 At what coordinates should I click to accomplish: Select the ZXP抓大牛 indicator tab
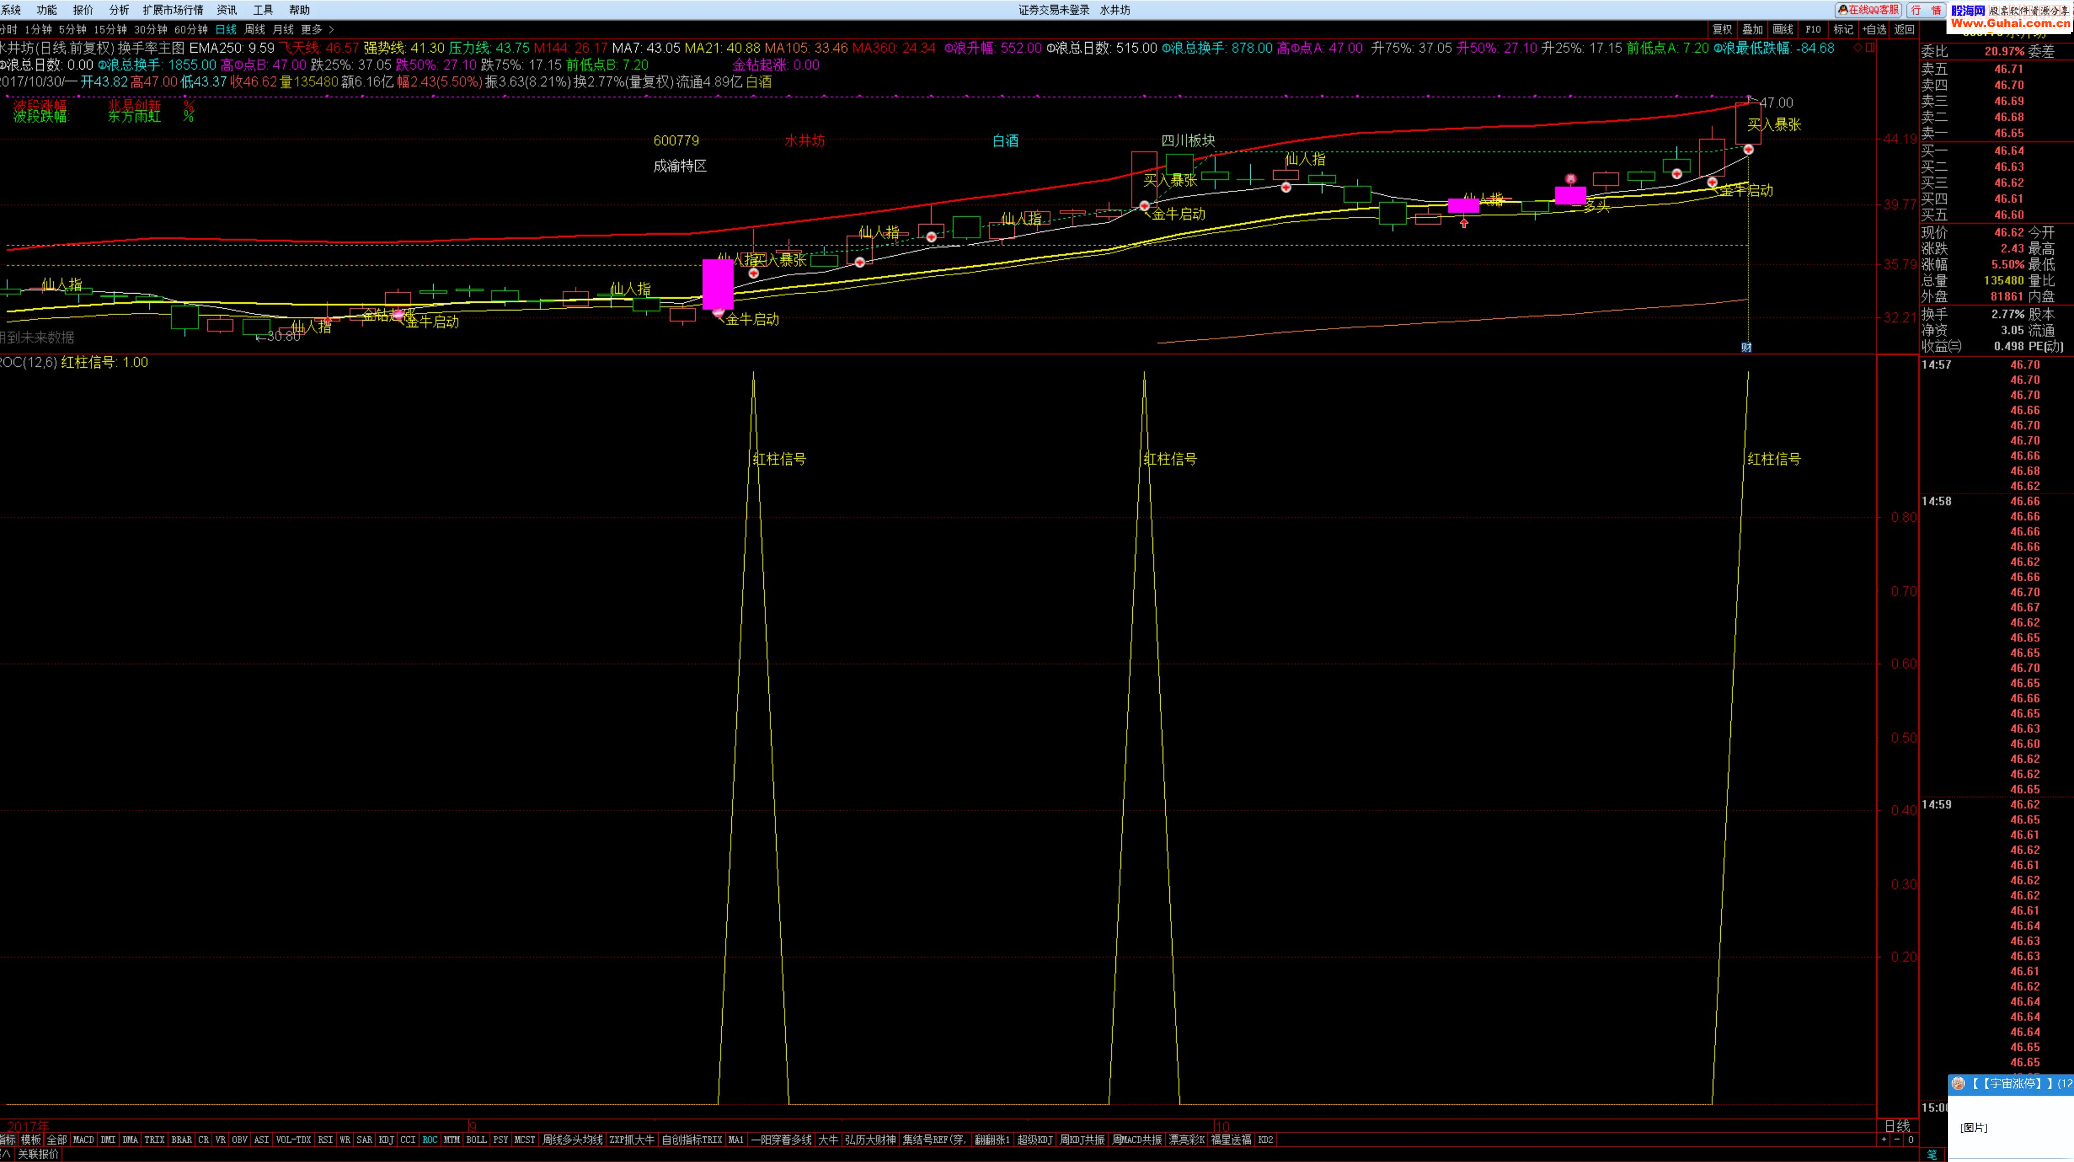point(632,1140)
